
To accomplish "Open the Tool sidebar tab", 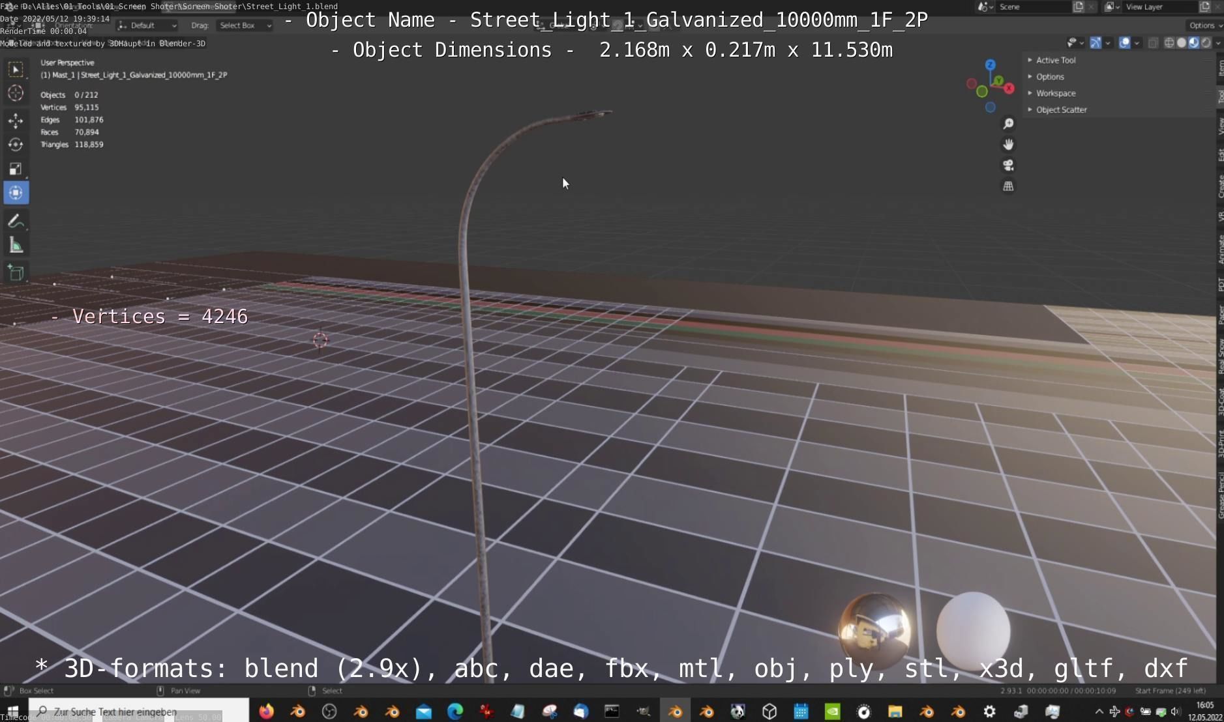I will [1219, 96].
